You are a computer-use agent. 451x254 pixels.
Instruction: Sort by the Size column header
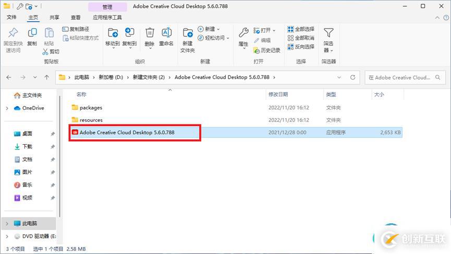coord(379,94)
